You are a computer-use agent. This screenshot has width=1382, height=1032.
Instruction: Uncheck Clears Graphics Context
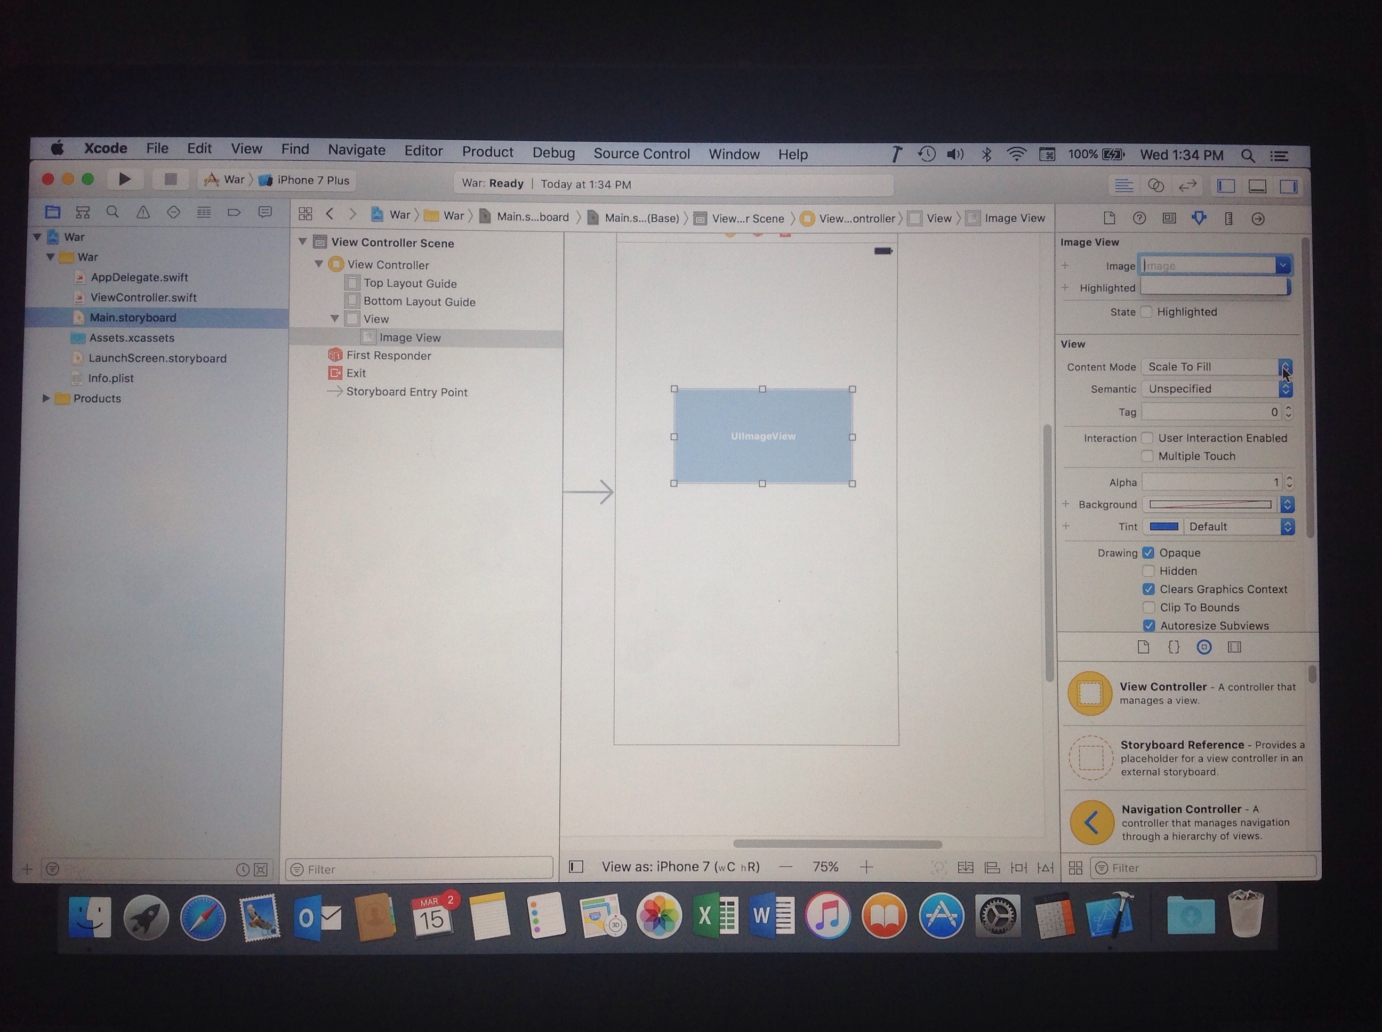tap(1149, 588)
